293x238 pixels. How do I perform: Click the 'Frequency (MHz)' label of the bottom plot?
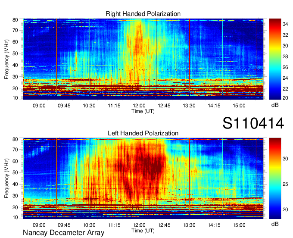[6, 178]
